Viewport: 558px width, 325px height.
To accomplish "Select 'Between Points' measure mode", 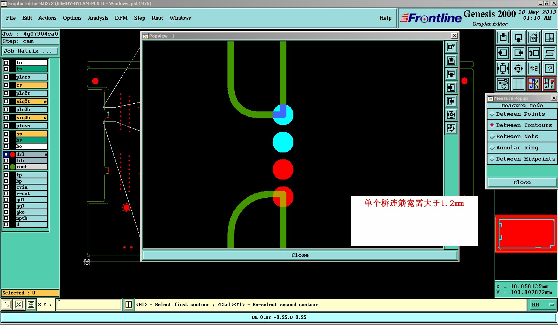I will coord(522,114).
